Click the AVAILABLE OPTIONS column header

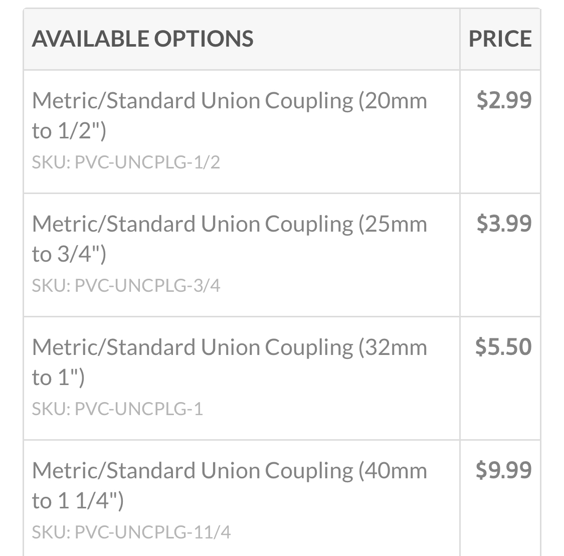(x=142, y=39)
